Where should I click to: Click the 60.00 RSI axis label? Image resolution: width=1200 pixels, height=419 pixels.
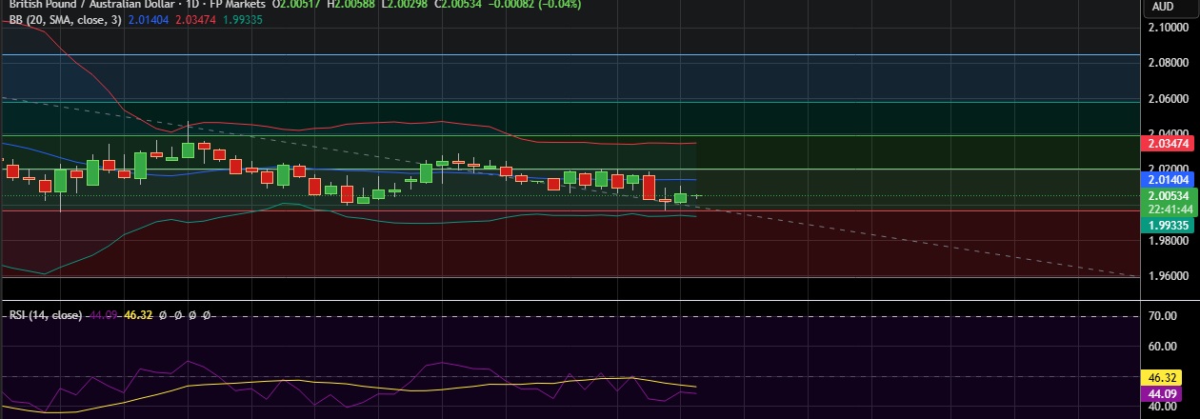[x=1165, y=347]
